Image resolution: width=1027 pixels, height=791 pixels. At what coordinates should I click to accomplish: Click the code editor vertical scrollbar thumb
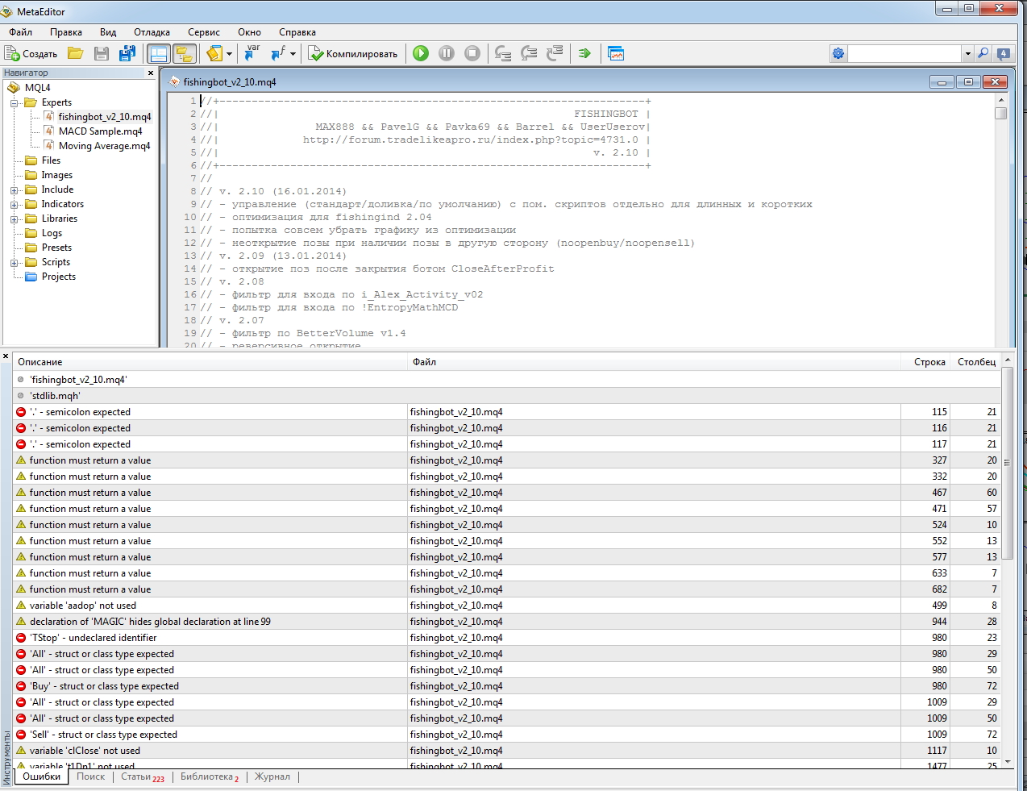click(x=1001, y=113)
